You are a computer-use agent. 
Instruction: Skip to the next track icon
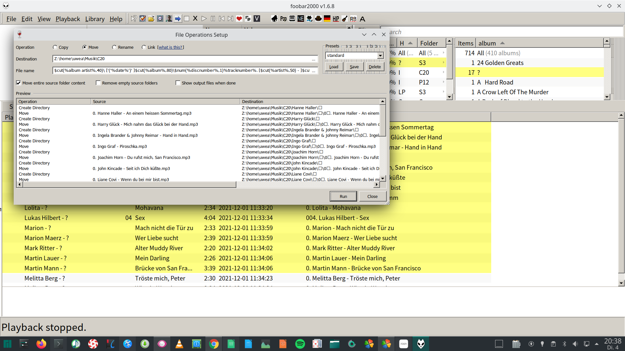230,19
